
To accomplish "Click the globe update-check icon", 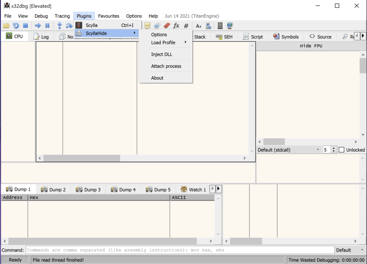I will coord(229,25).
